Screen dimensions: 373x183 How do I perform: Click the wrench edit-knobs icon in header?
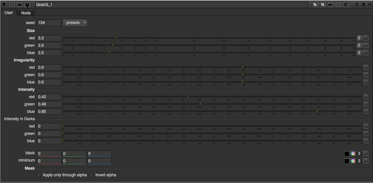[27, 5]
